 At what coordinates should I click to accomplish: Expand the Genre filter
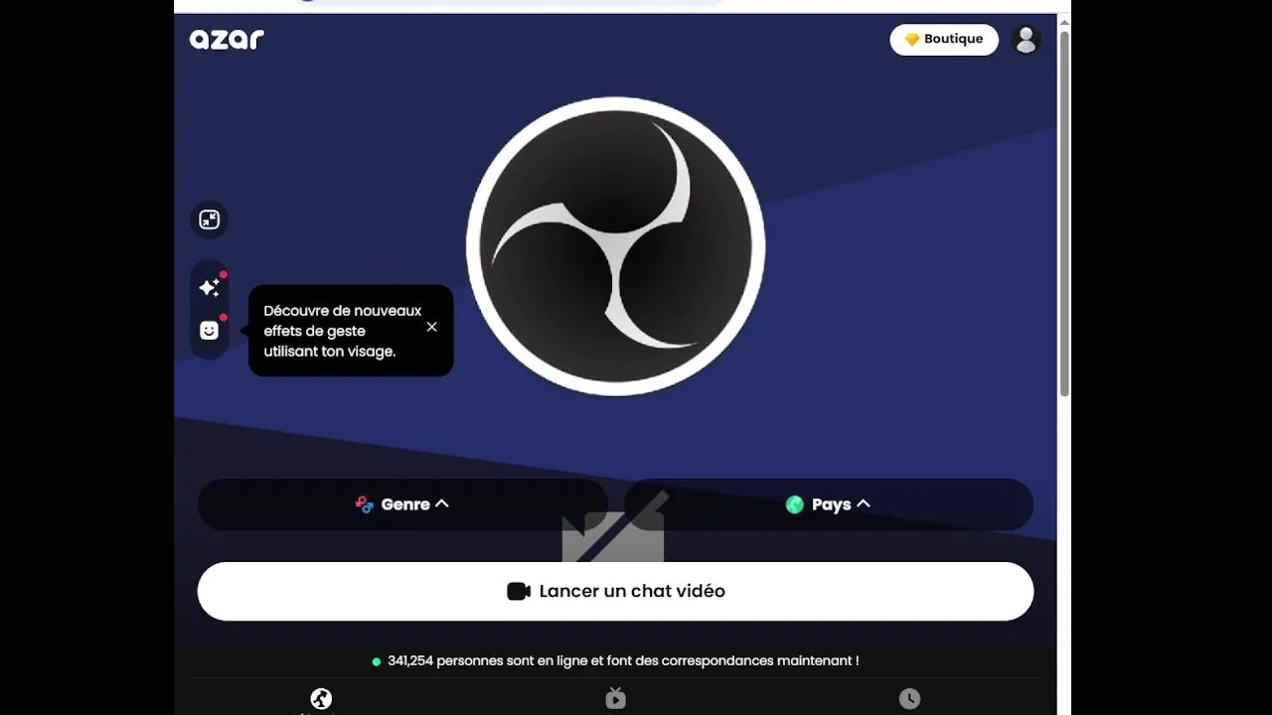[402, 504]
